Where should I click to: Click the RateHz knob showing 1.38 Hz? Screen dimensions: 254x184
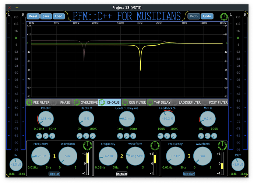46,119
